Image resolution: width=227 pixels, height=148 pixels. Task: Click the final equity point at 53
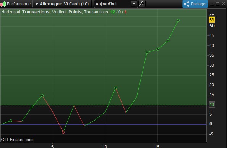178,21
